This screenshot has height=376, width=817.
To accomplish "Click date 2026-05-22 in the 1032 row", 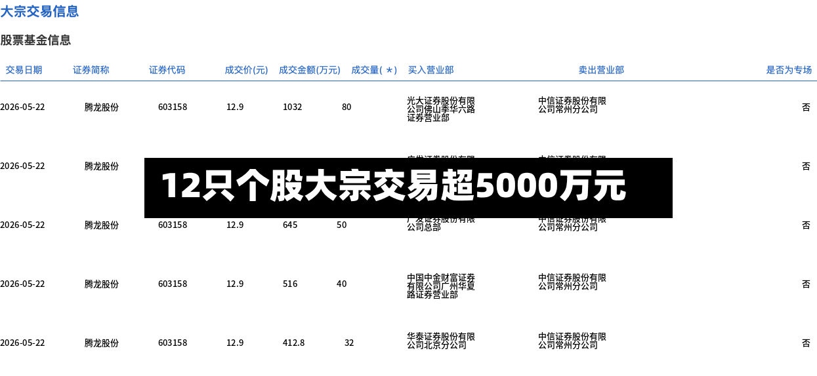I will pos(22,107).
